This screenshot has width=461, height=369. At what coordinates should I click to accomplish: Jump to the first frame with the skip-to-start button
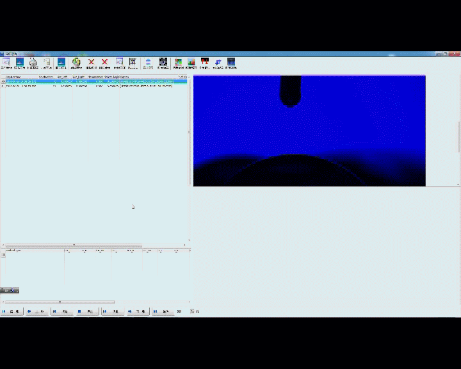[x=12, y=311]
